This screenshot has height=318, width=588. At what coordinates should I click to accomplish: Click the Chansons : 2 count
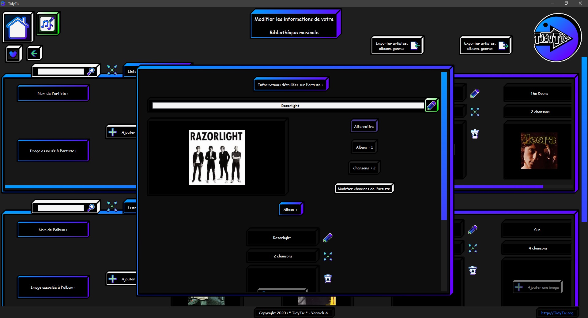(364, 168)
